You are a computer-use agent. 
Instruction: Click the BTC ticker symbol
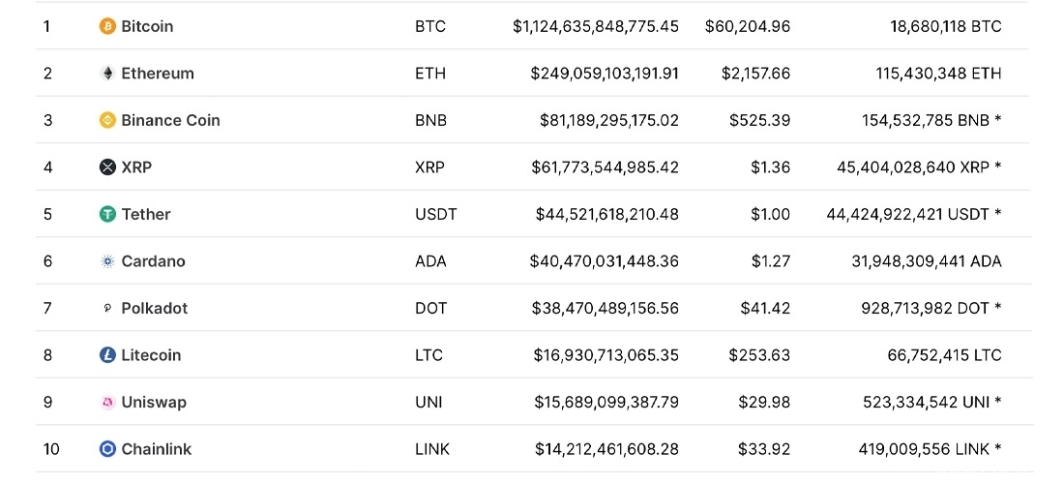point(430,26)
